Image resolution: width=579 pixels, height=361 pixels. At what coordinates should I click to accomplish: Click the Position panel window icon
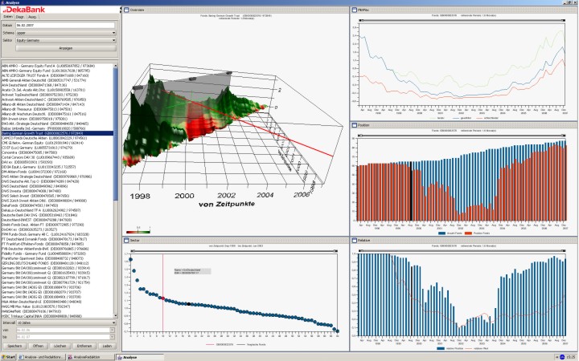[355, 125]
